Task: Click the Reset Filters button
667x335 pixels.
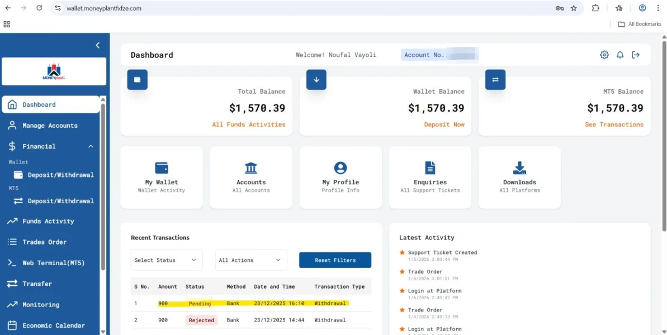Action: [x=335, y=260]
